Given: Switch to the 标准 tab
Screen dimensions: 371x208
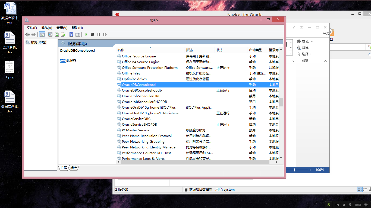Looking at the screenshot, I should [74, 168].
